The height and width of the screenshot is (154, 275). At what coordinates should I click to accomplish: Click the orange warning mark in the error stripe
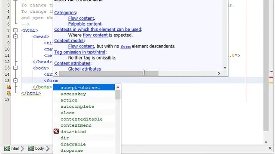(271, 83)
